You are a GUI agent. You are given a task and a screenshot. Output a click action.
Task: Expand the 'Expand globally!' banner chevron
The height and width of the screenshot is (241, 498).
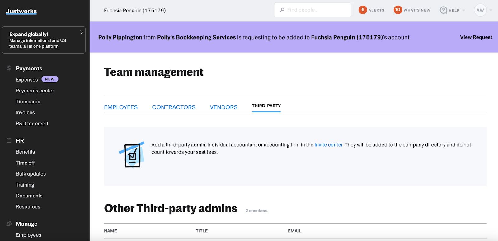(x=82, y=32)
